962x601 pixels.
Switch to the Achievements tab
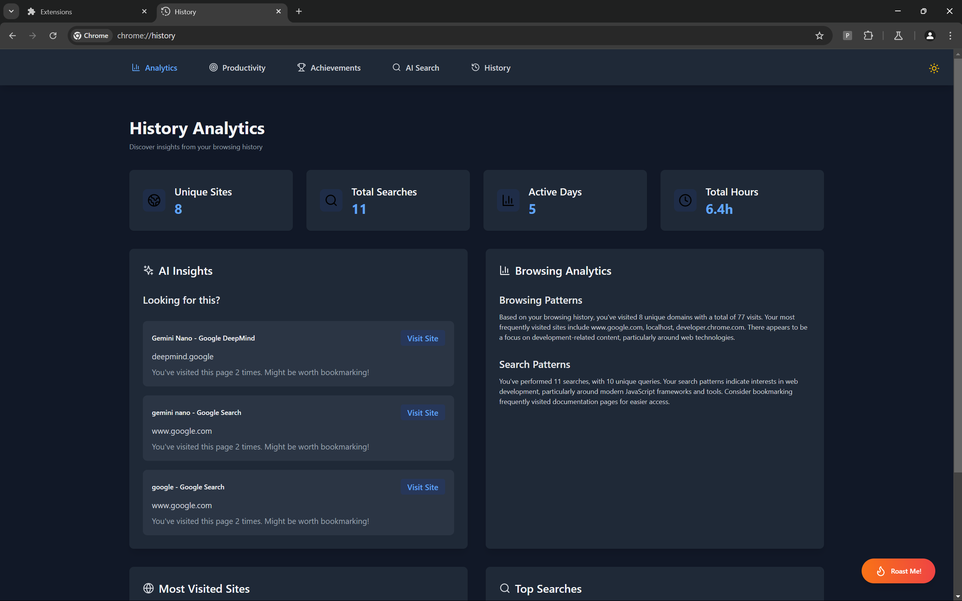click(x=329, y=68)
